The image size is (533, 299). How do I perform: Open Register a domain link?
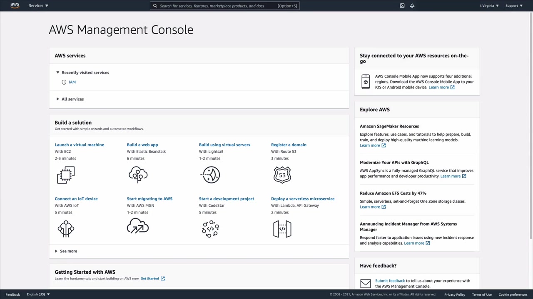click(289, 145)
